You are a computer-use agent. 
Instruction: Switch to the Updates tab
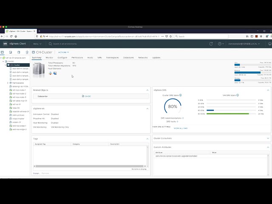pyautogui.click(x=156, y=58)
